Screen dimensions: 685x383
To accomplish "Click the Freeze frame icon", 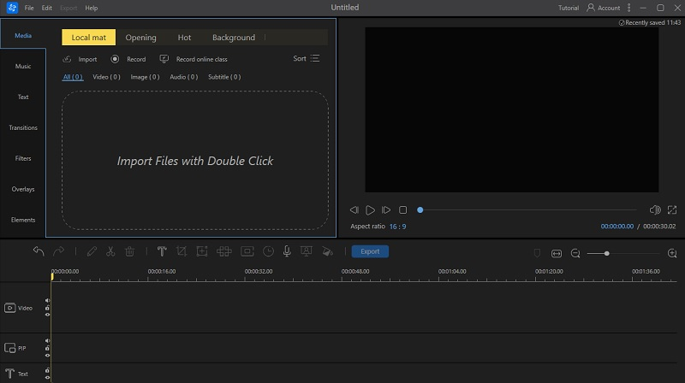I will (247, 251).
